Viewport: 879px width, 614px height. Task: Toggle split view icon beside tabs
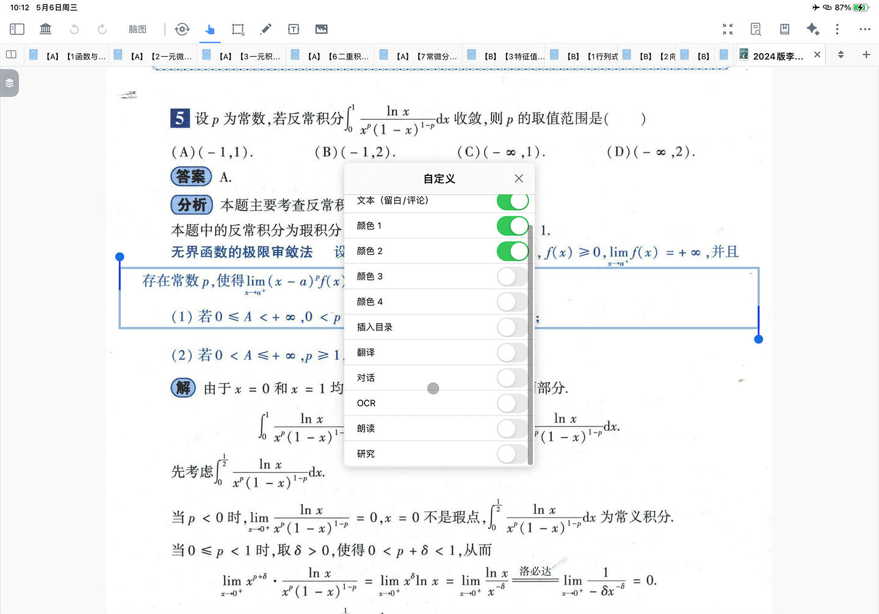click(11, 54)
